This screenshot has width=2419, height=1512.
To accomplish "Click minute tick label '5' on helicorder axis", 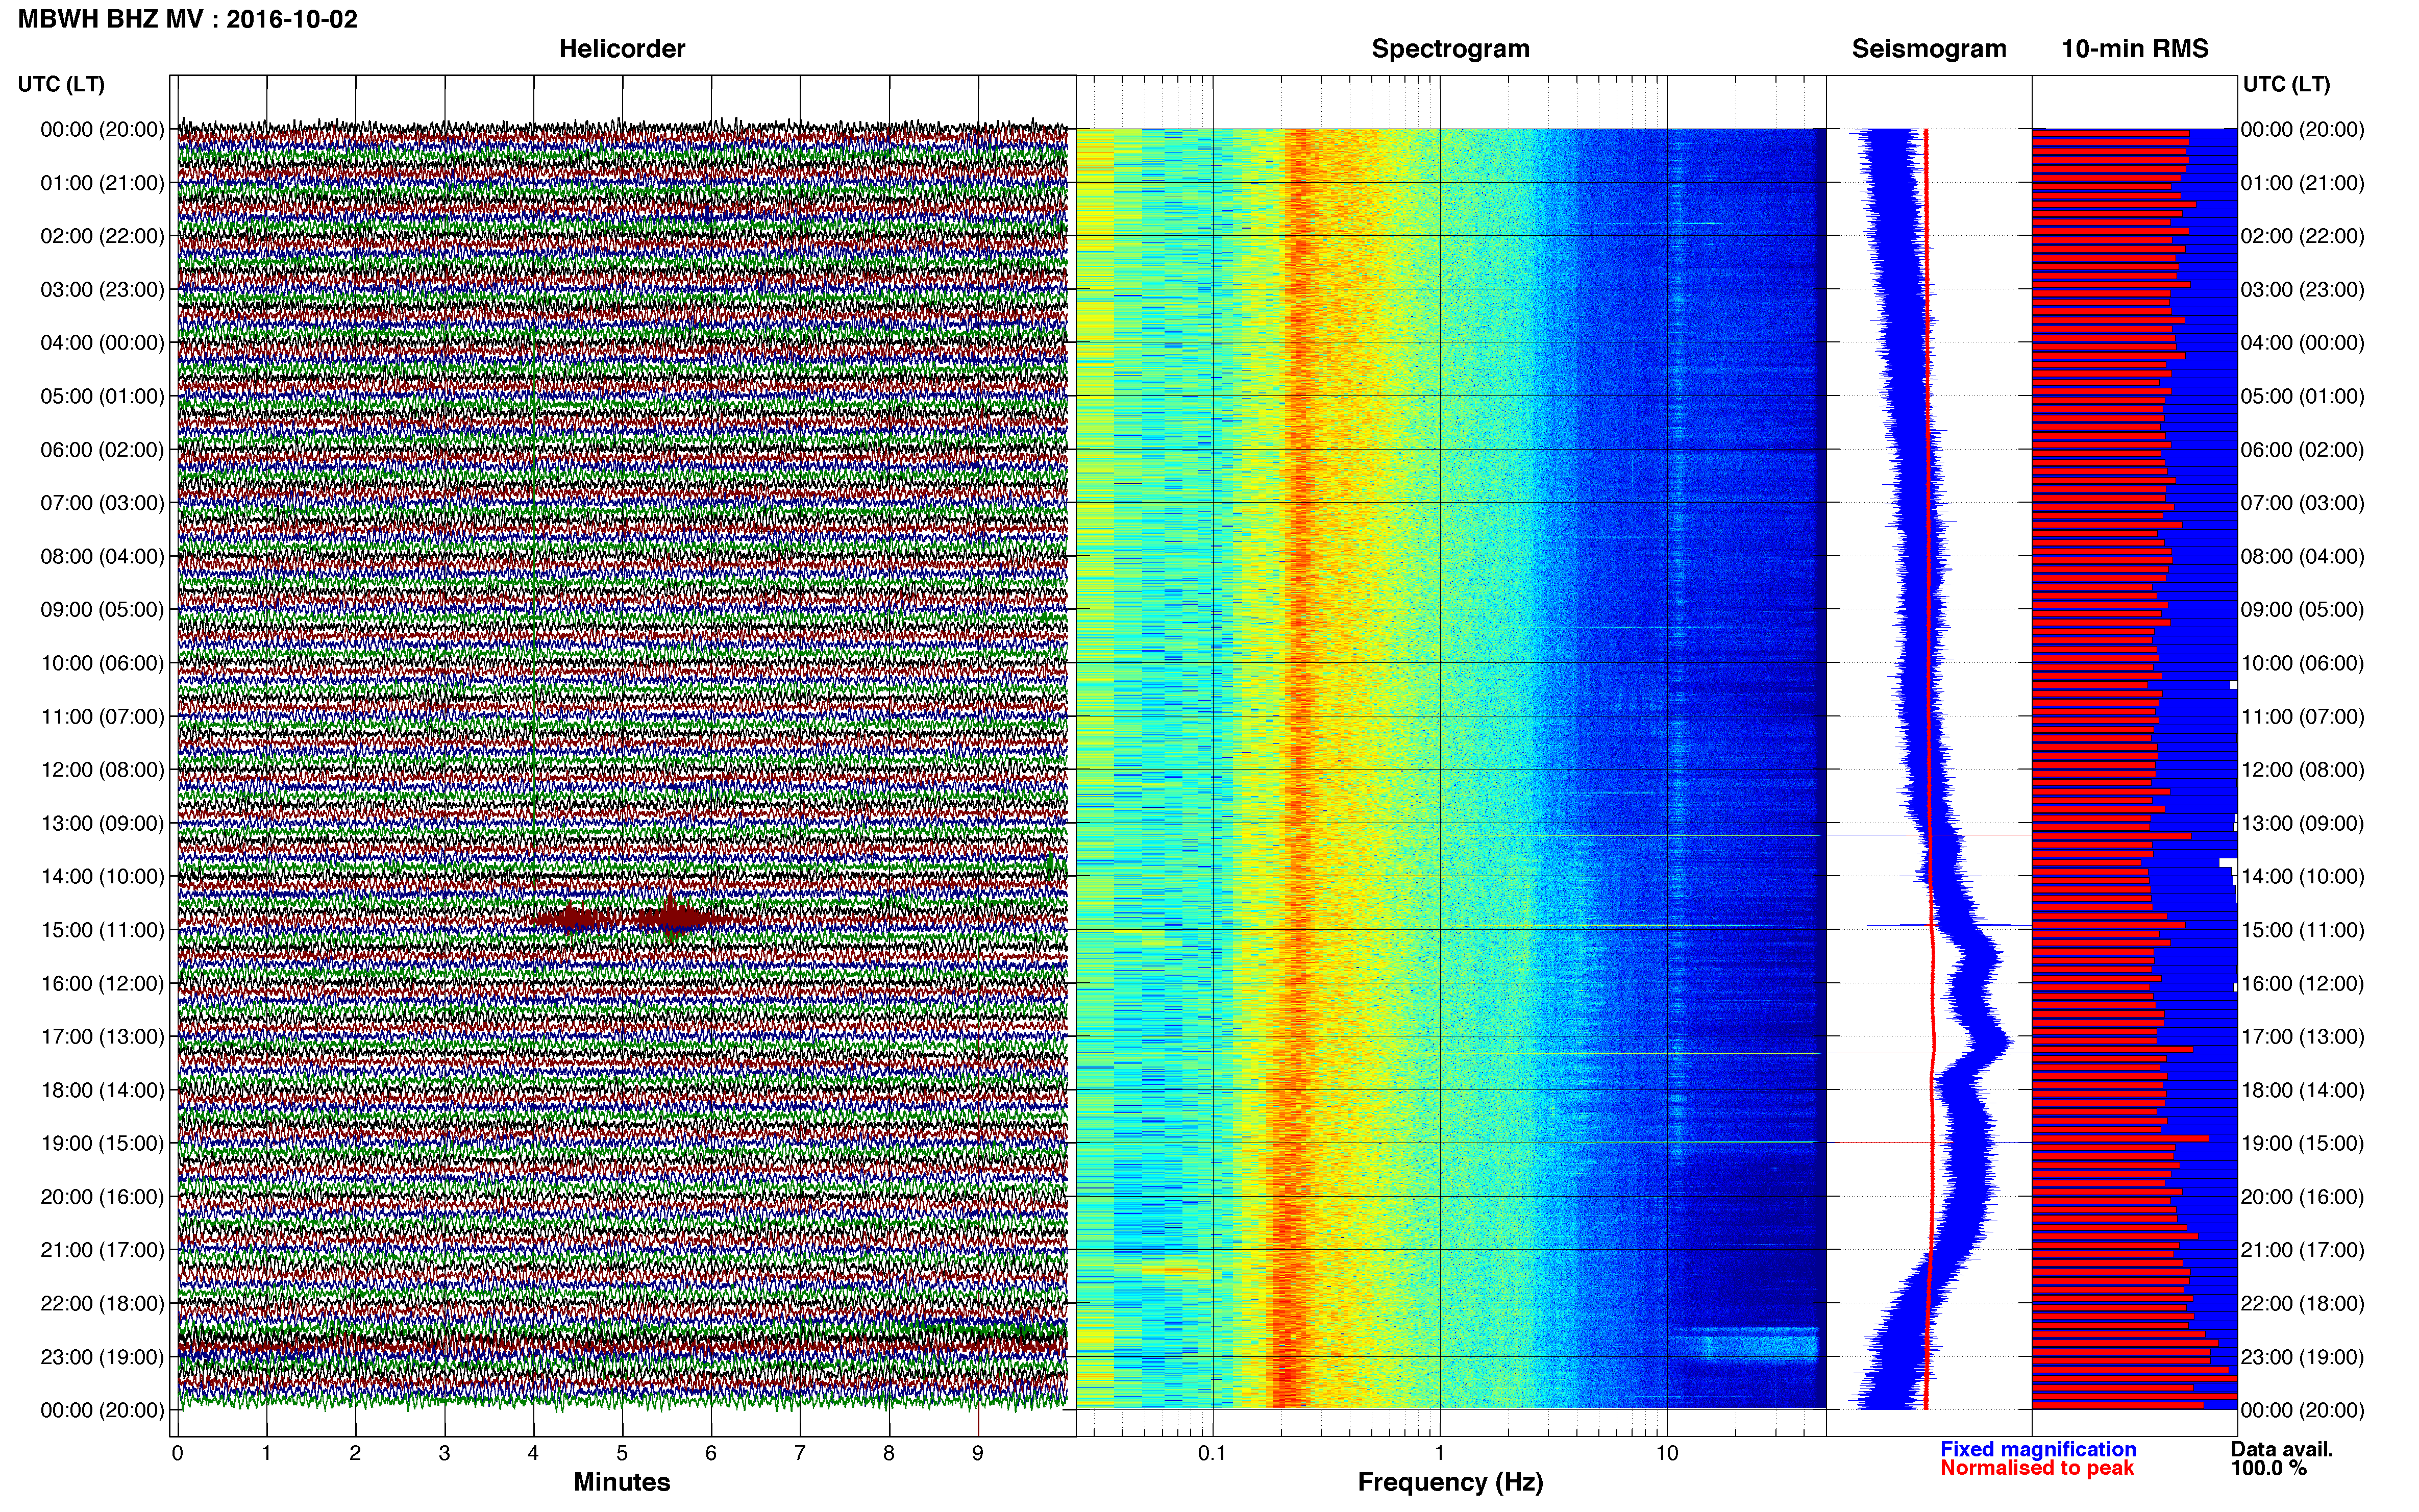I will pyautogui.click(x=622, y=1453).
